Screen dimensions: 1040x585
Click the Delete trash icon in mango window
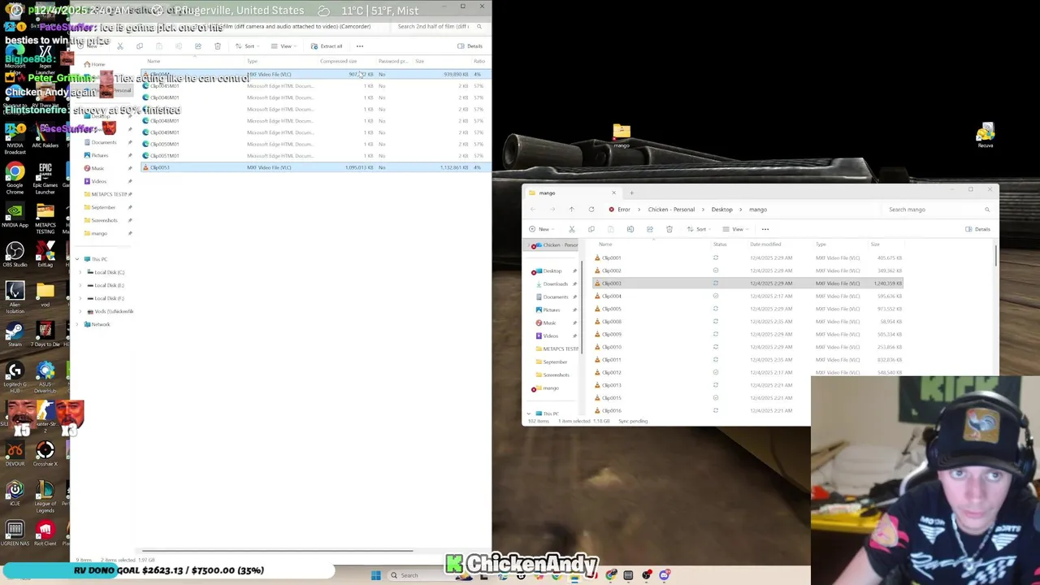pos(669,229)
